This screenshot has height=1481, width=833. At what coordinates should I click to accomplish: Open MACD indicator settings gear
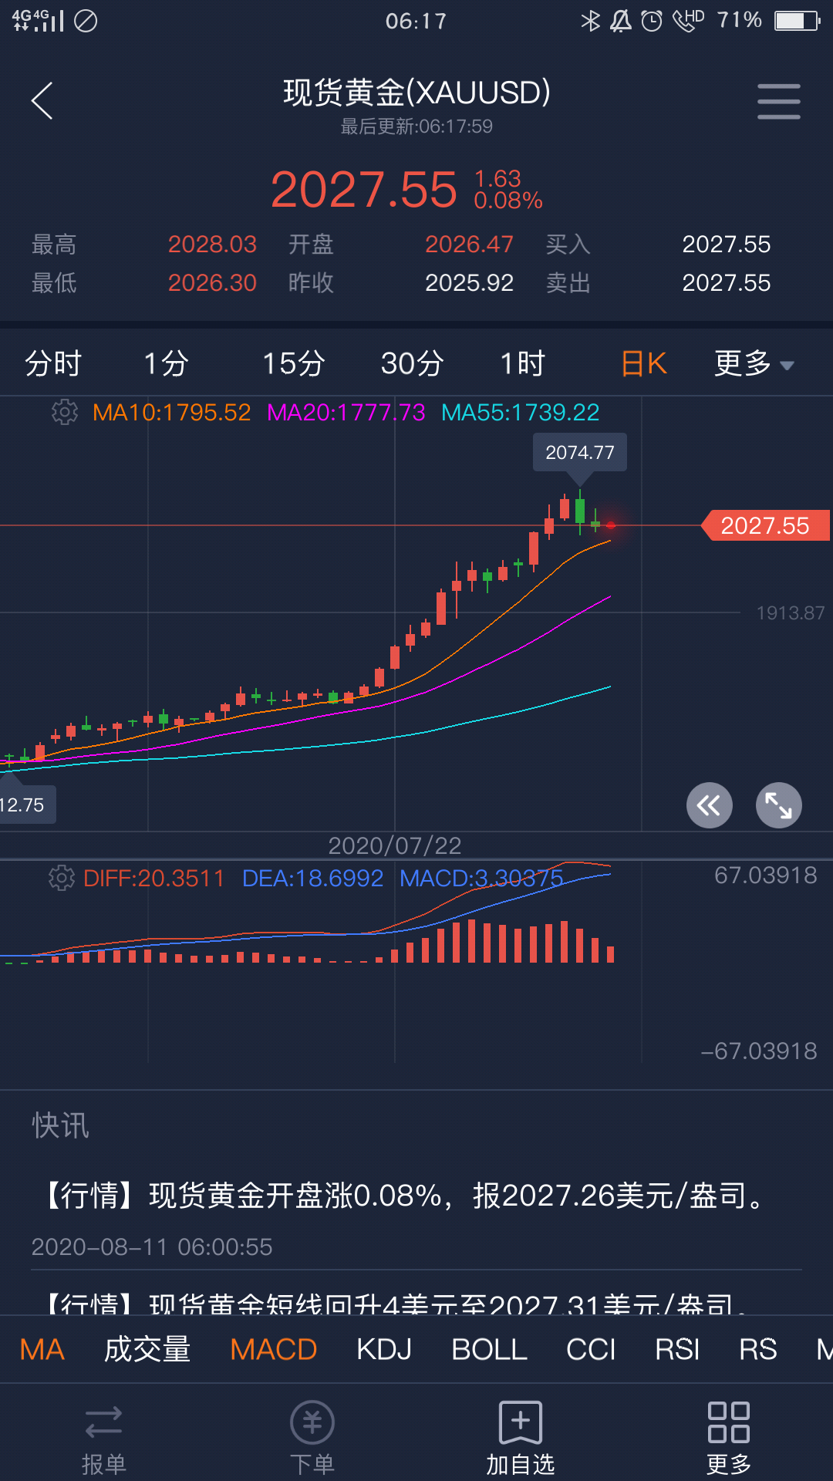click(x=62, y=878)
